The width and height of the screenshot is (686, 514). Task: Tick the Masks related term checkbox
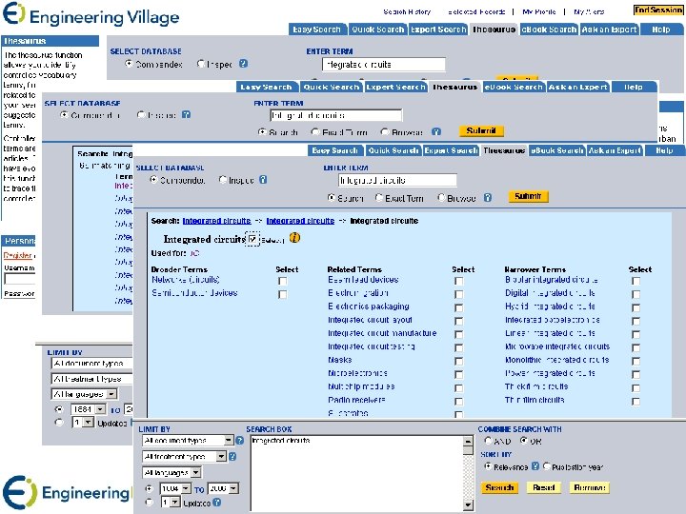point(458,361)
